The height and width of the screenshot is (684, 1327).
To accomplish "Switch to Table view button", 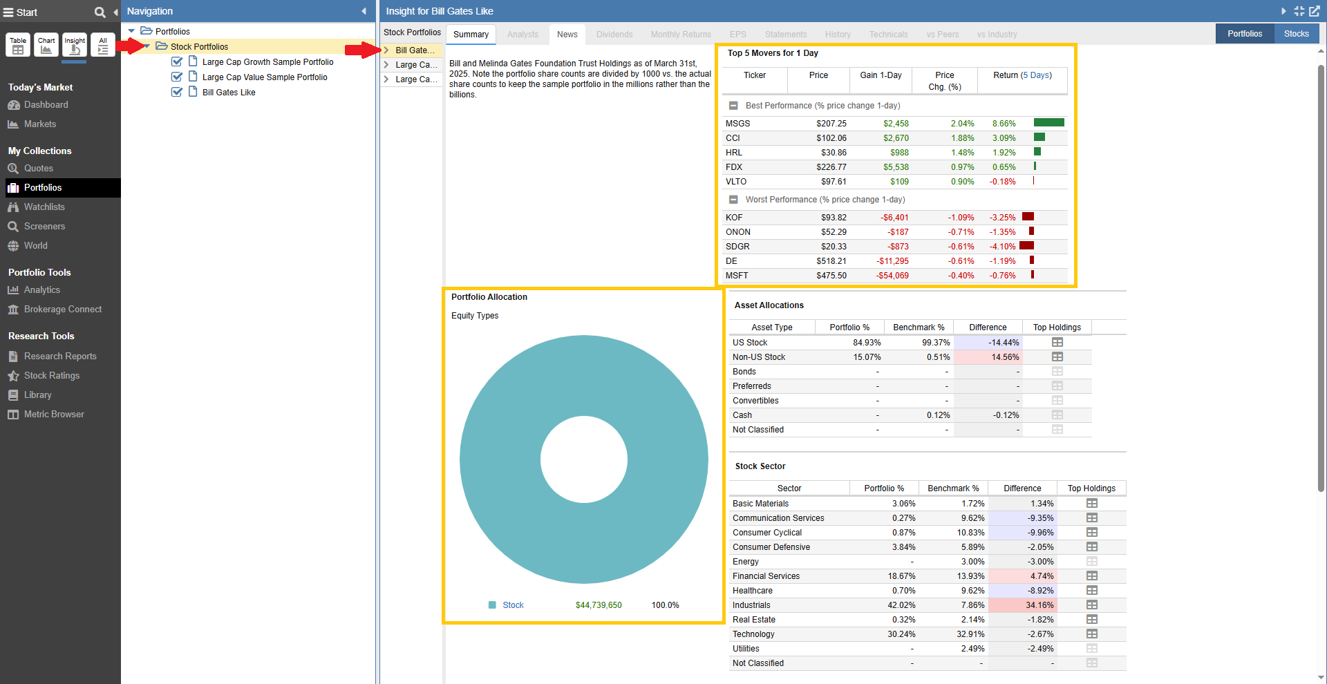I will click(18, 45).
